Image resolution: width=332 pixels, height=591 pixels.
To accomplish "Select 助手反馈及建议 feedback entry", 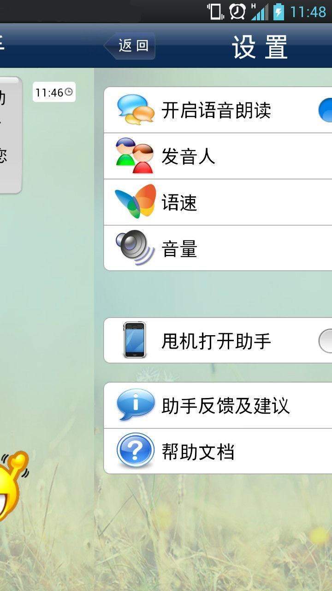I will (x=218, y=405).
